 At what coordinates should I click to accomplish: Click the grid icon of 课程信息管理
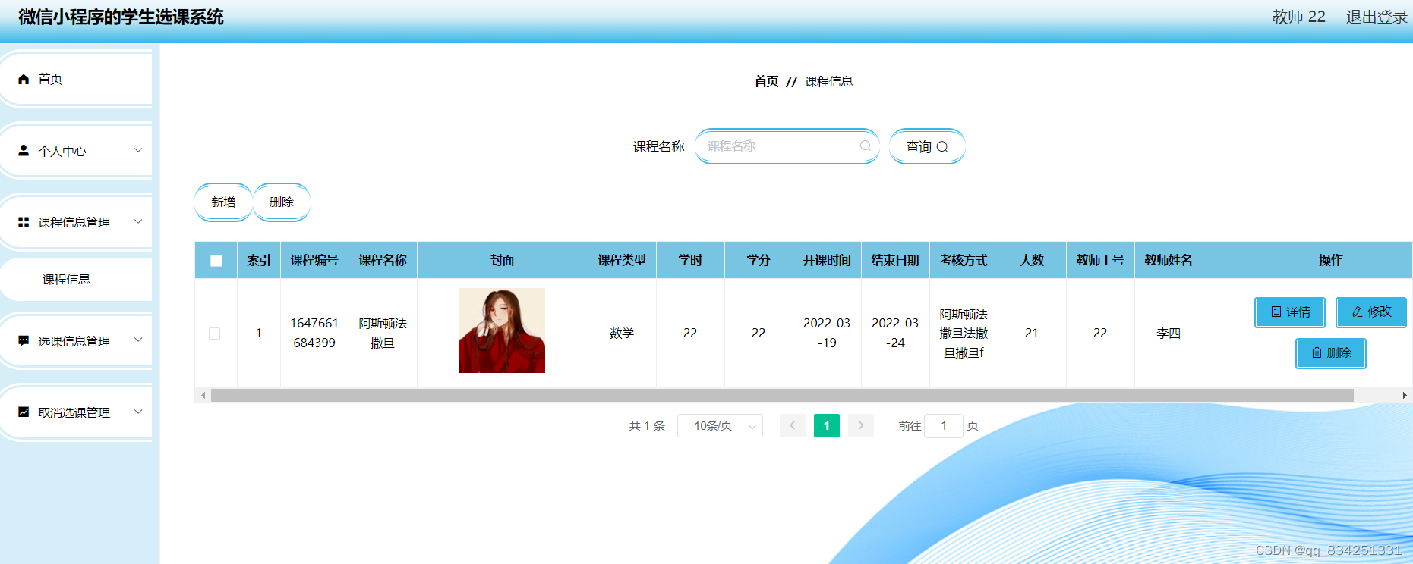pos(24,222)
